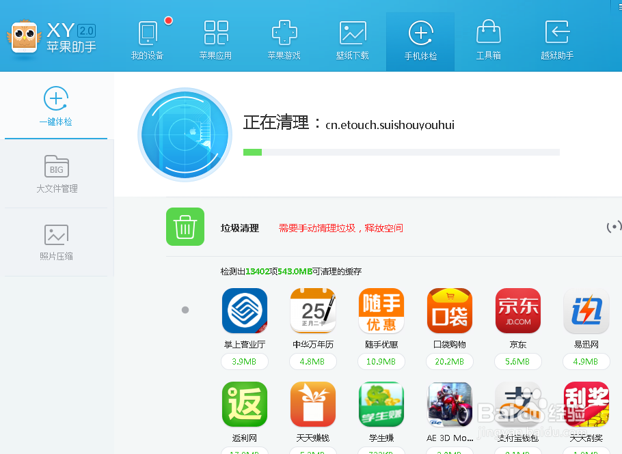Click the 掌上营业厅 app icon

(245, 311)
